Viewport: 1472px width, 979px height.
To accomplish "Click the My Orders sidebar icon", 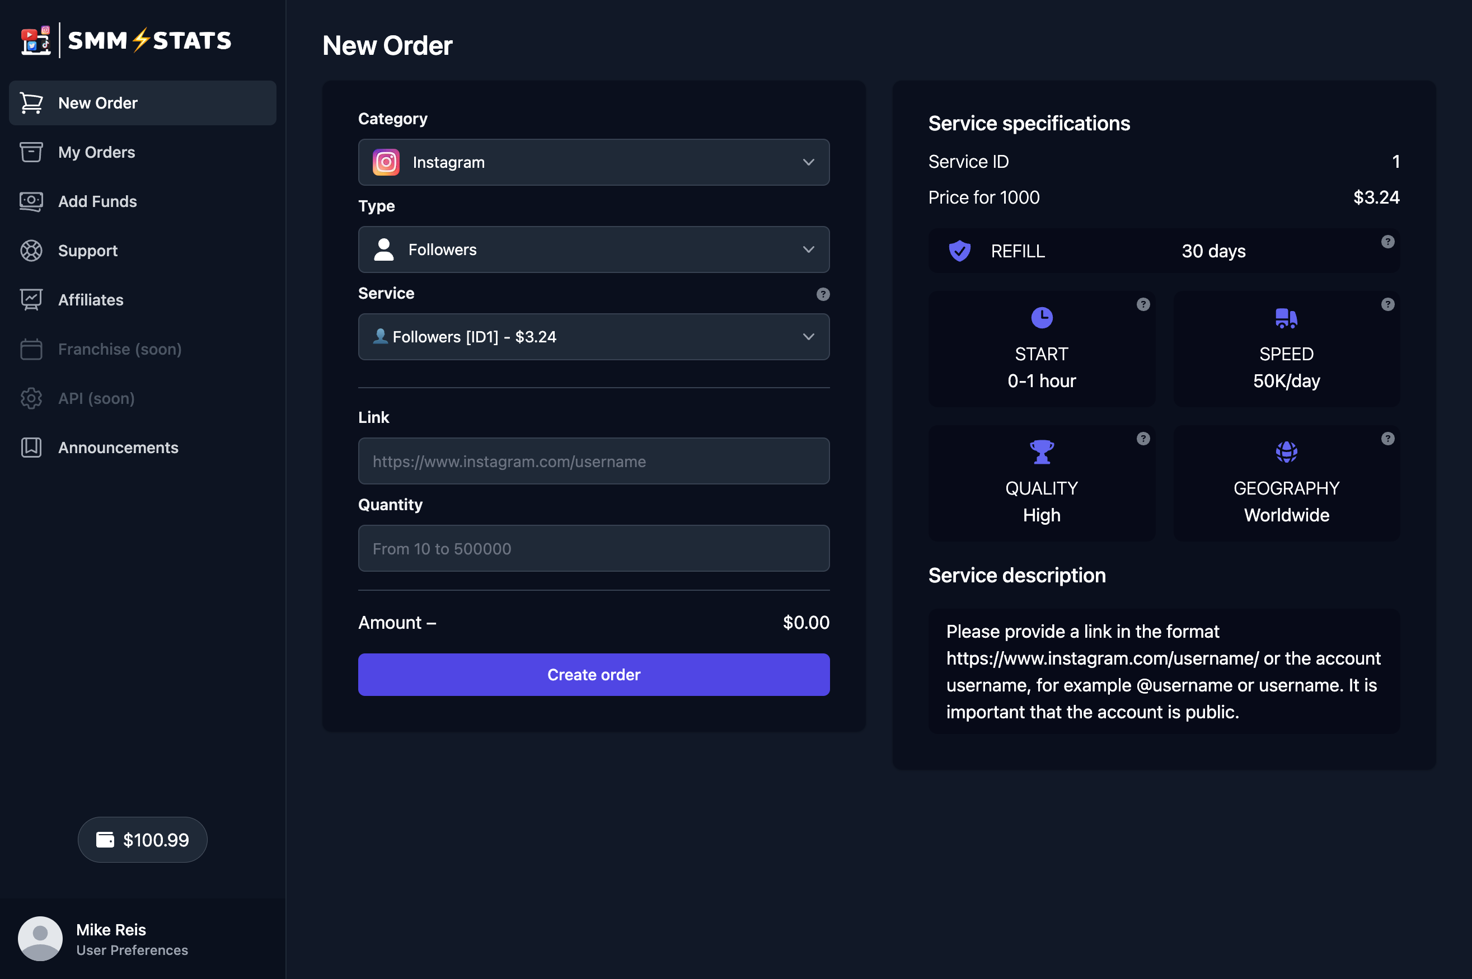I will (32, 152).
